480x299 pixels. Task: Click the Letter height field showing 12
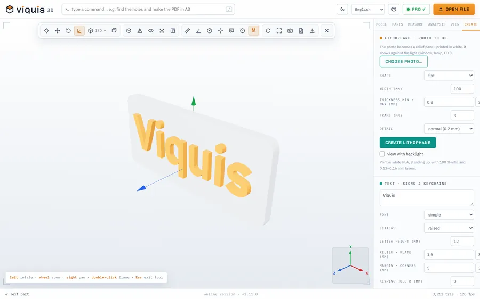[x=462, y=242]
